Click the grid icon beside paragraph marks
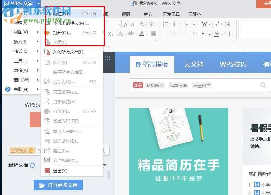Viewport: 271px width, 195px height. point(227,24)
